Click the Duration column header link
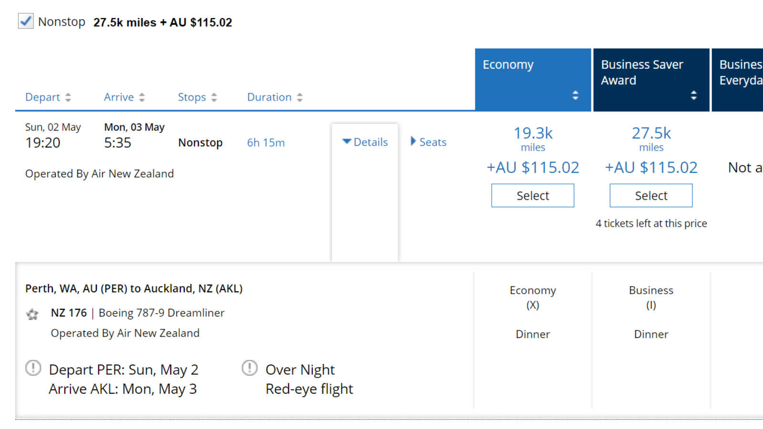 [x=269, y=97]
